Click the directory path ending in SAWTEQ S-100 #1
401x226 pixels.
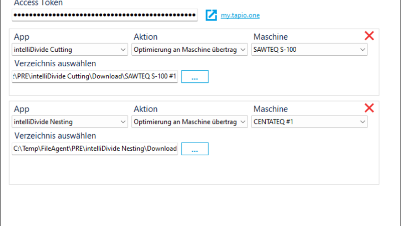pos(95,76)
